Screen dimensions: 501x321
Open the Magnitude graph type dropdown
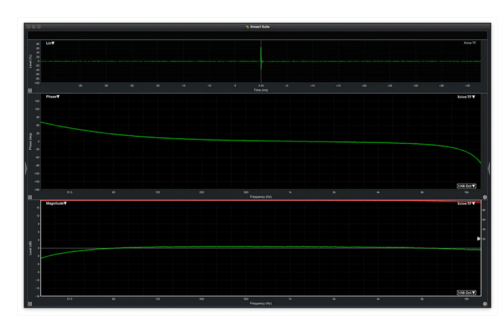coord(55,204)
